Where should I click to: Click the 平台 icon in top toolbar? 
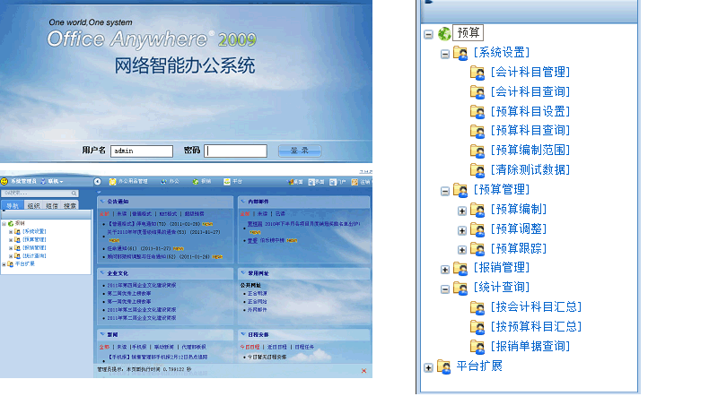[227, 182]
